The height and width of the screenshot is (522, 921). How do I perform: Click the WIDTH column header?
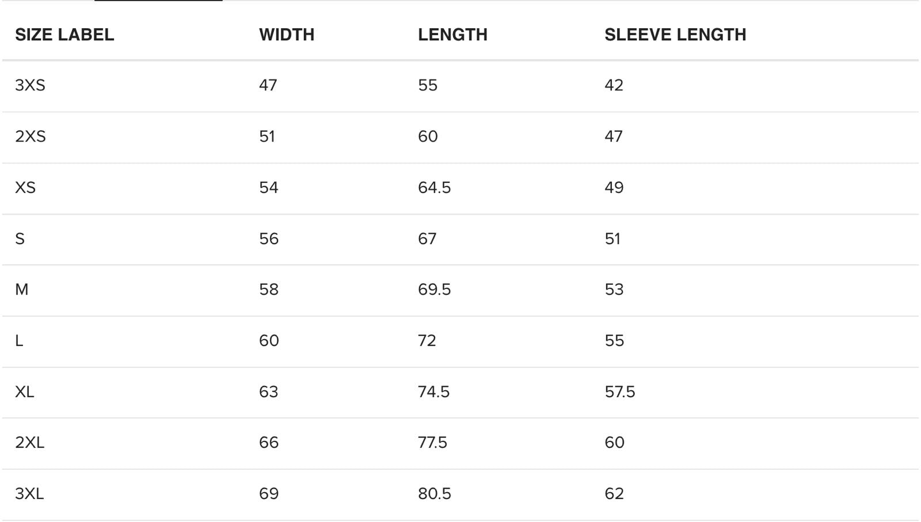(x=287, y=35)
